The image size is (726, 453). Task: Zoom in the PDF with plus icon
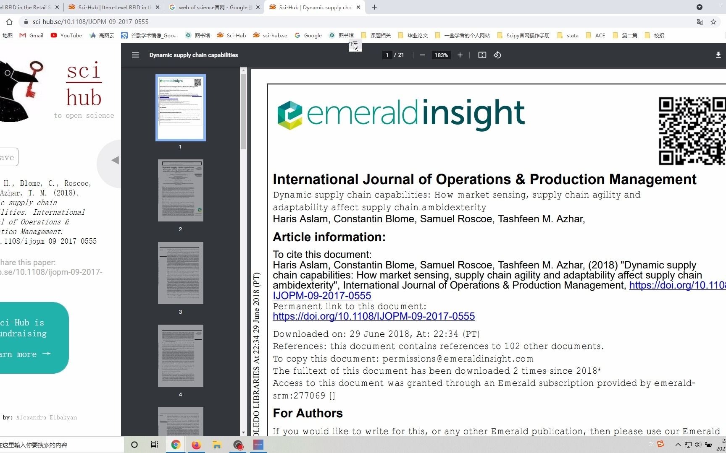tap(460, 55)
